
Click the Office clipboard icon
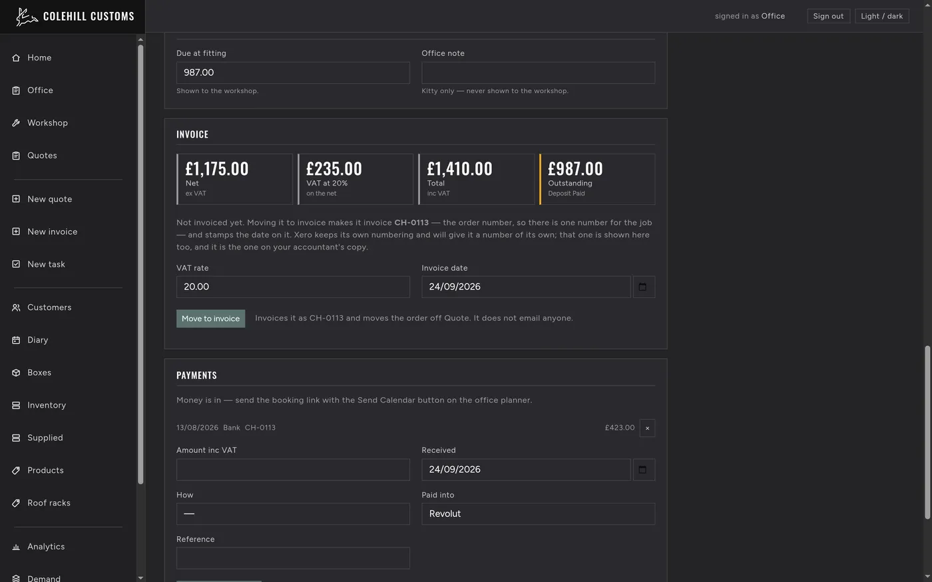pos(16,90)
